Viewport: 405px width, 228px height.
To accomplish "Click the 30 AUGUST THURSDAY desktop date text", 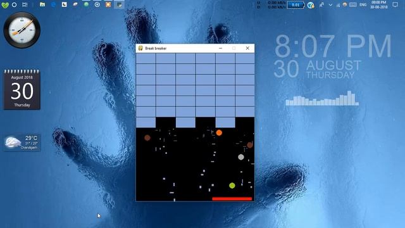I will pyautogui.click(x=317, y=69).
